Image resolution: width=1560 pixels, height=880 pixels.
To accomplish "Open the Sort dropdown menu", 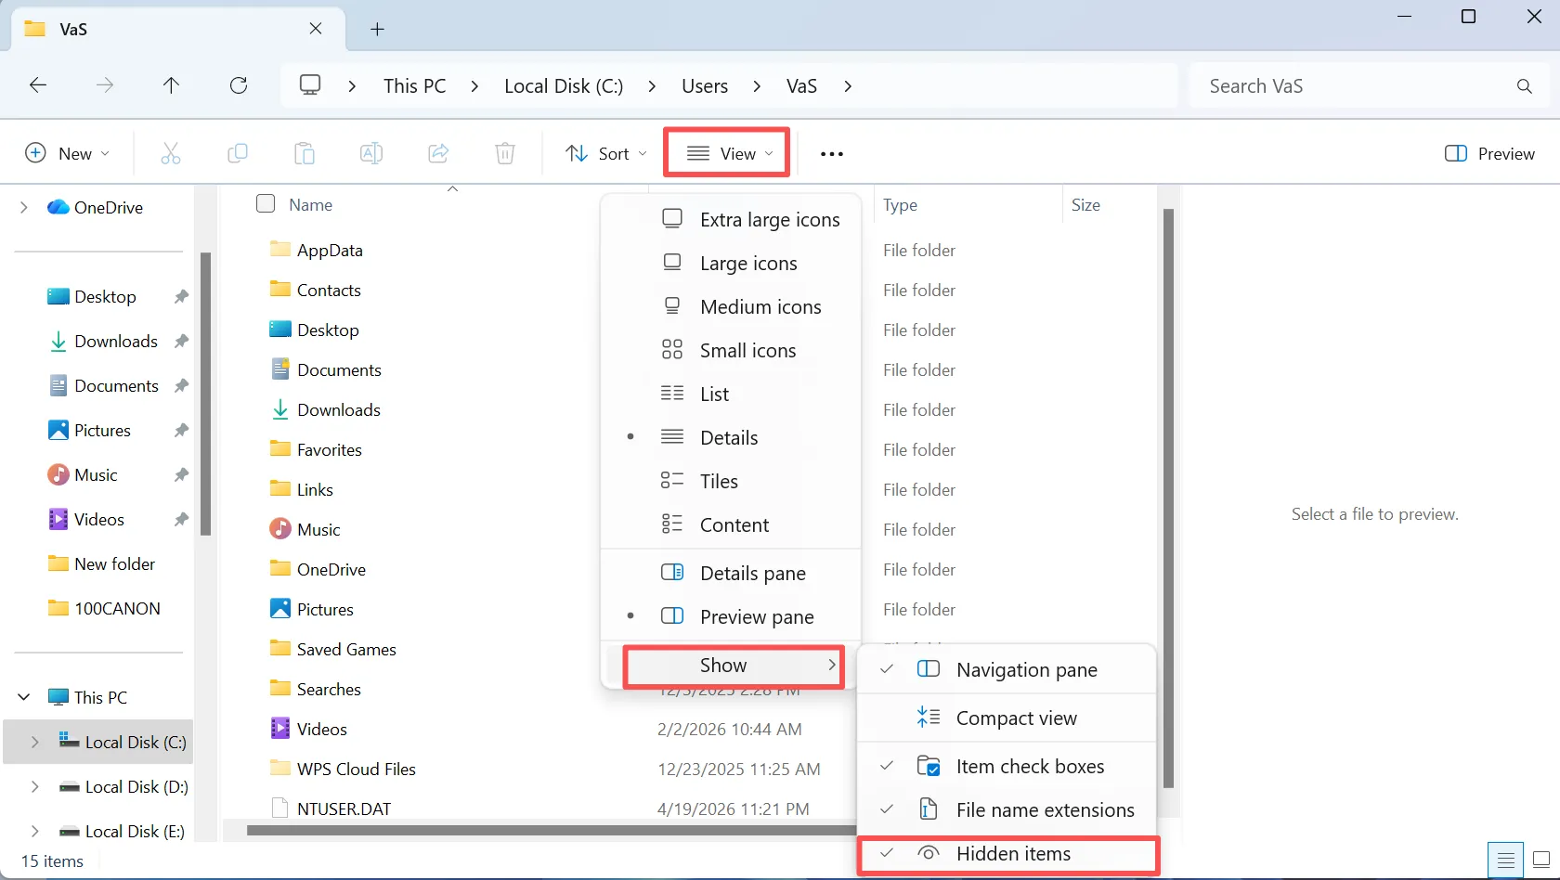I will [606, 153].
